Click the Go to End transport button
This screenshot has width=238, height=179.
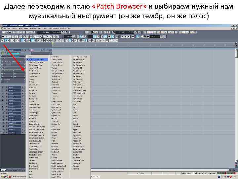coord(97,32)
